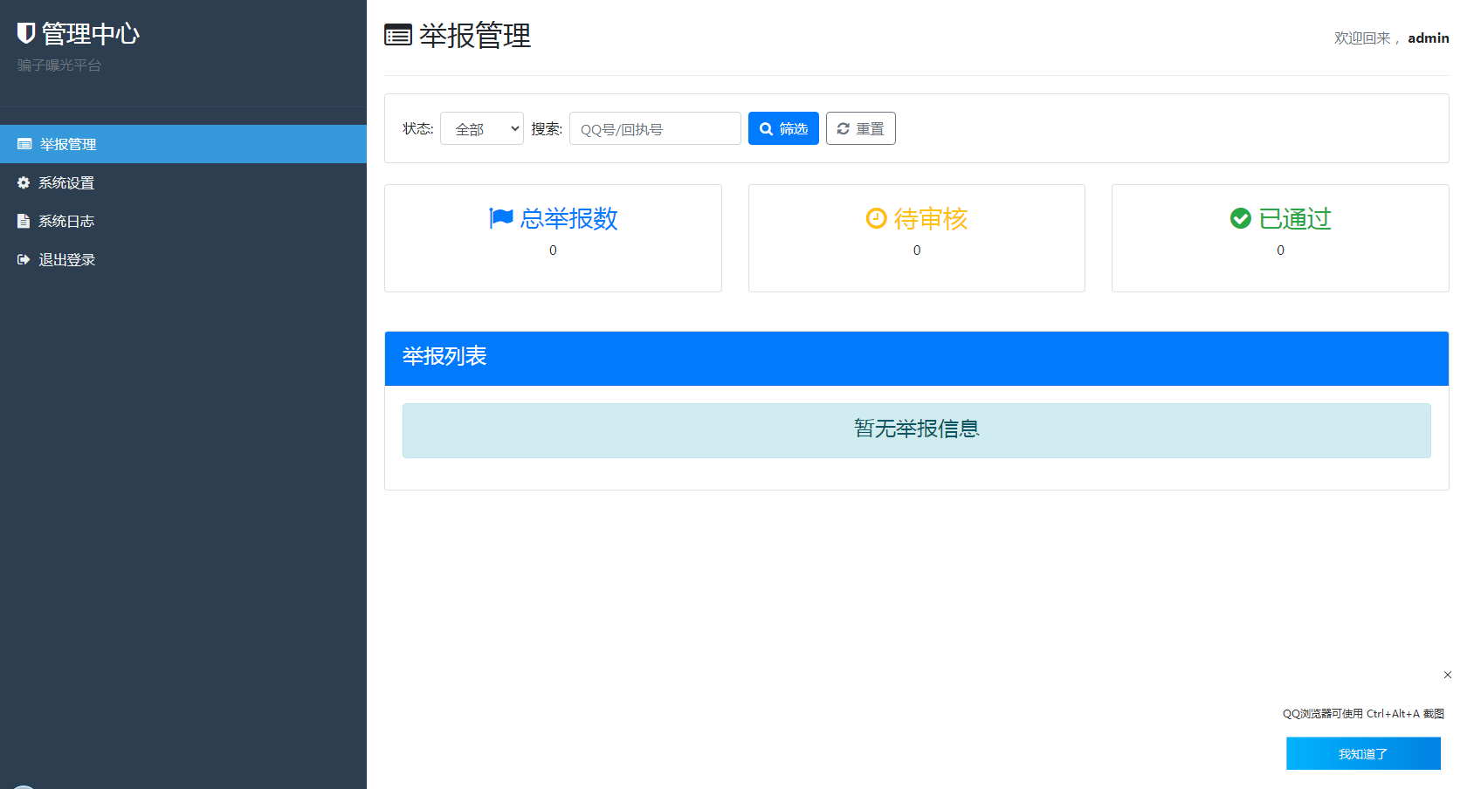The image size is (1467, 789).
Task: Open the 系统日志 menu item
Action: (66, 221)
